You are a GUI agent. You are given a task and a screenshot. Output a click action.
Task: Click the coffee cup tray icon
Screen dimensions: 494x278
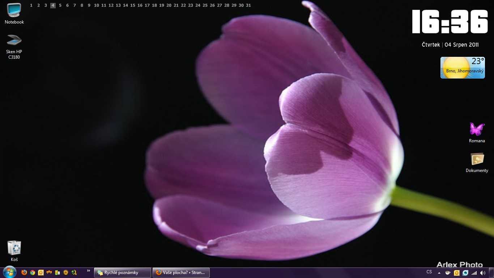point(448,273)
